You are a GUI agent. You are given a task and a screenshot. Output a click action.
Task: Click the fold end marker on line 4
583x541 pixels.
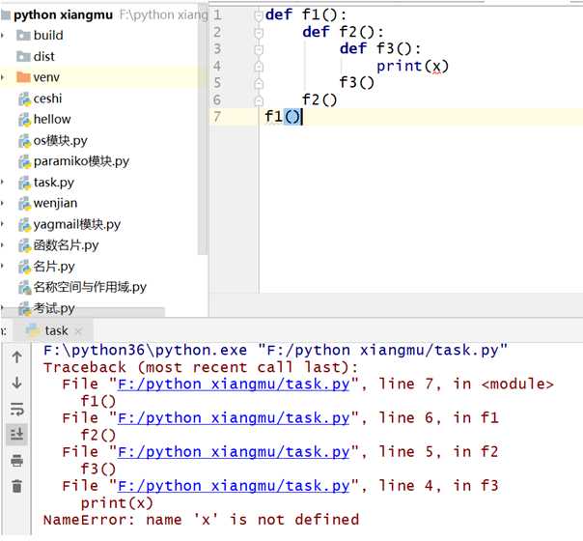pos(259,67)
